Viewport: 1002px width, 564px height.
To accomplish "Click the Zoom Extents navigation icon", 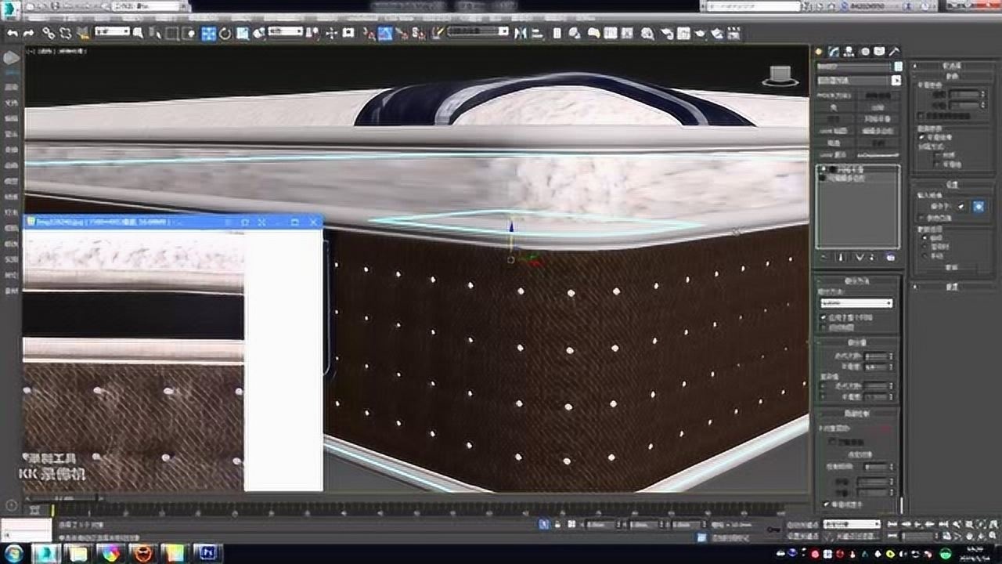I will click(x=981, y=525).
